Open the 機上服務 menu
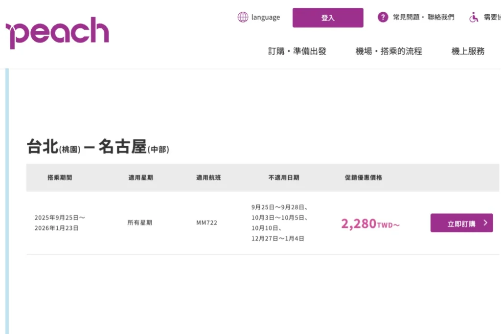Screen dimensions: 501x334 (x=468, y=51)
